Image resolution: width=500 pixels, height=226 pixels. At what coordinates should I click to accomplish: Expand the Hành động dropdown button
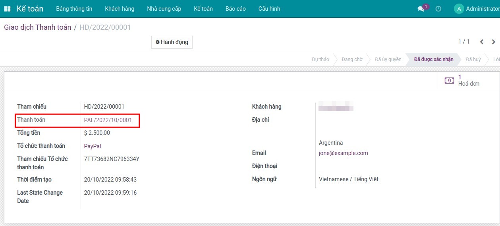[x=172, y=42]
